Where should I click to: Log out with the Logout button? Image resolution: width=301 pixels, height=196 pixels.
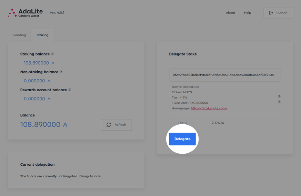[x=278, y=13]
